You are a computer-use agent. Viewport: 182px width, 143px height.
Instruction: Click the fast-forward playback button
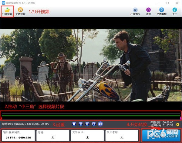point(94,124)
